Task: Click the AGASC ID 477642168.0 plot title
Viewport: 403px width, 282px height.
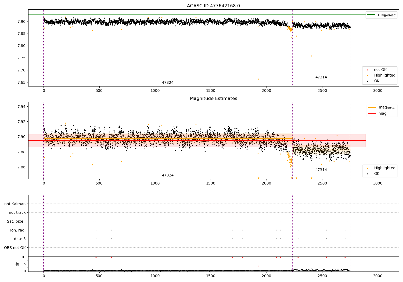Action: click(x=213, y=6)
